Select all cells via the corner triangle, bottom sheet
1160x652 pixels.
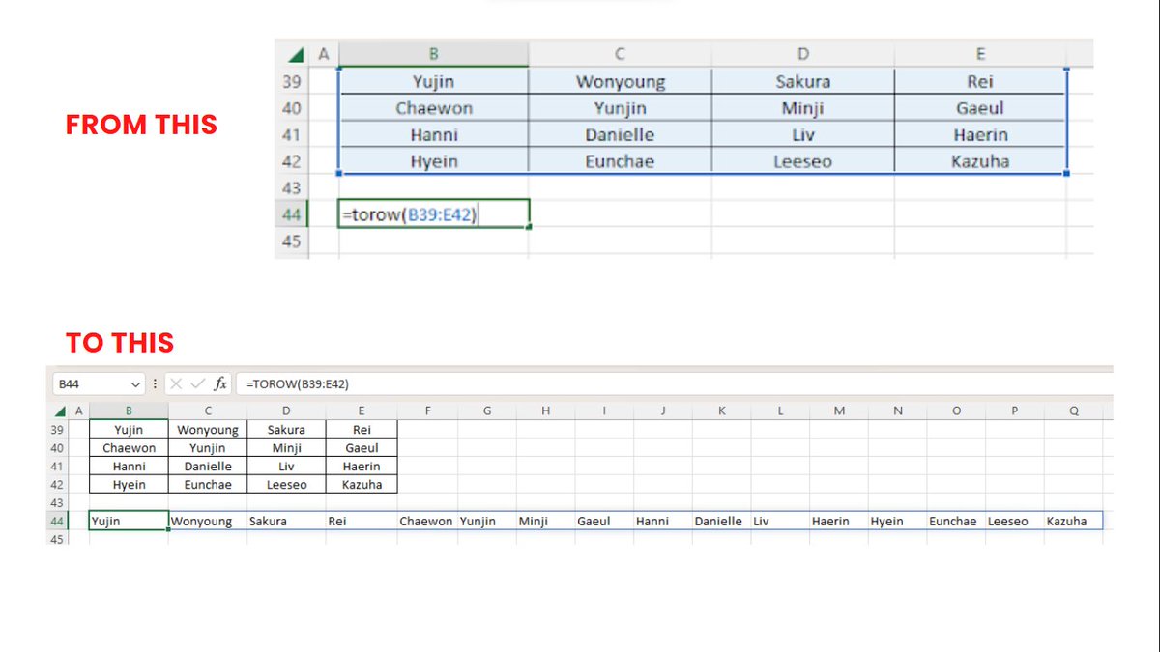60,410
